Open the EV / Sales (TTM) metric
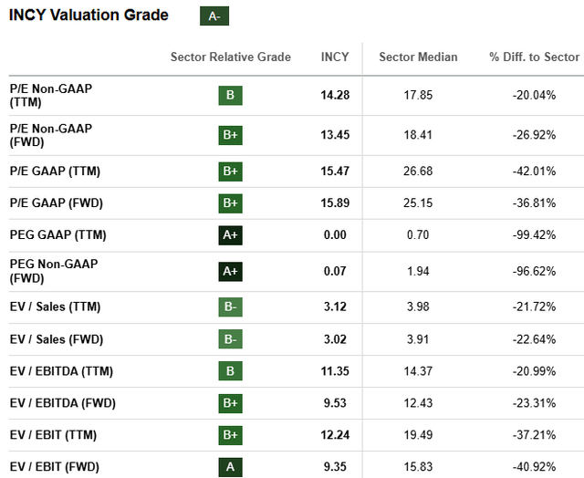584x478 pixels. coord(55,307)
